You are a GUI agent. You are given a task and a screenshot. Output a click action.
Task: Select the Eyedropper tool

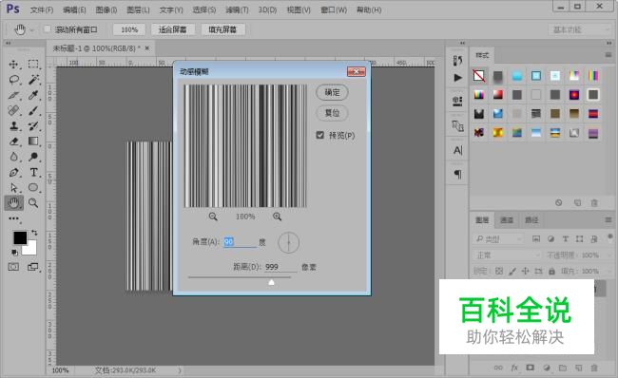(x=33, y=95)
